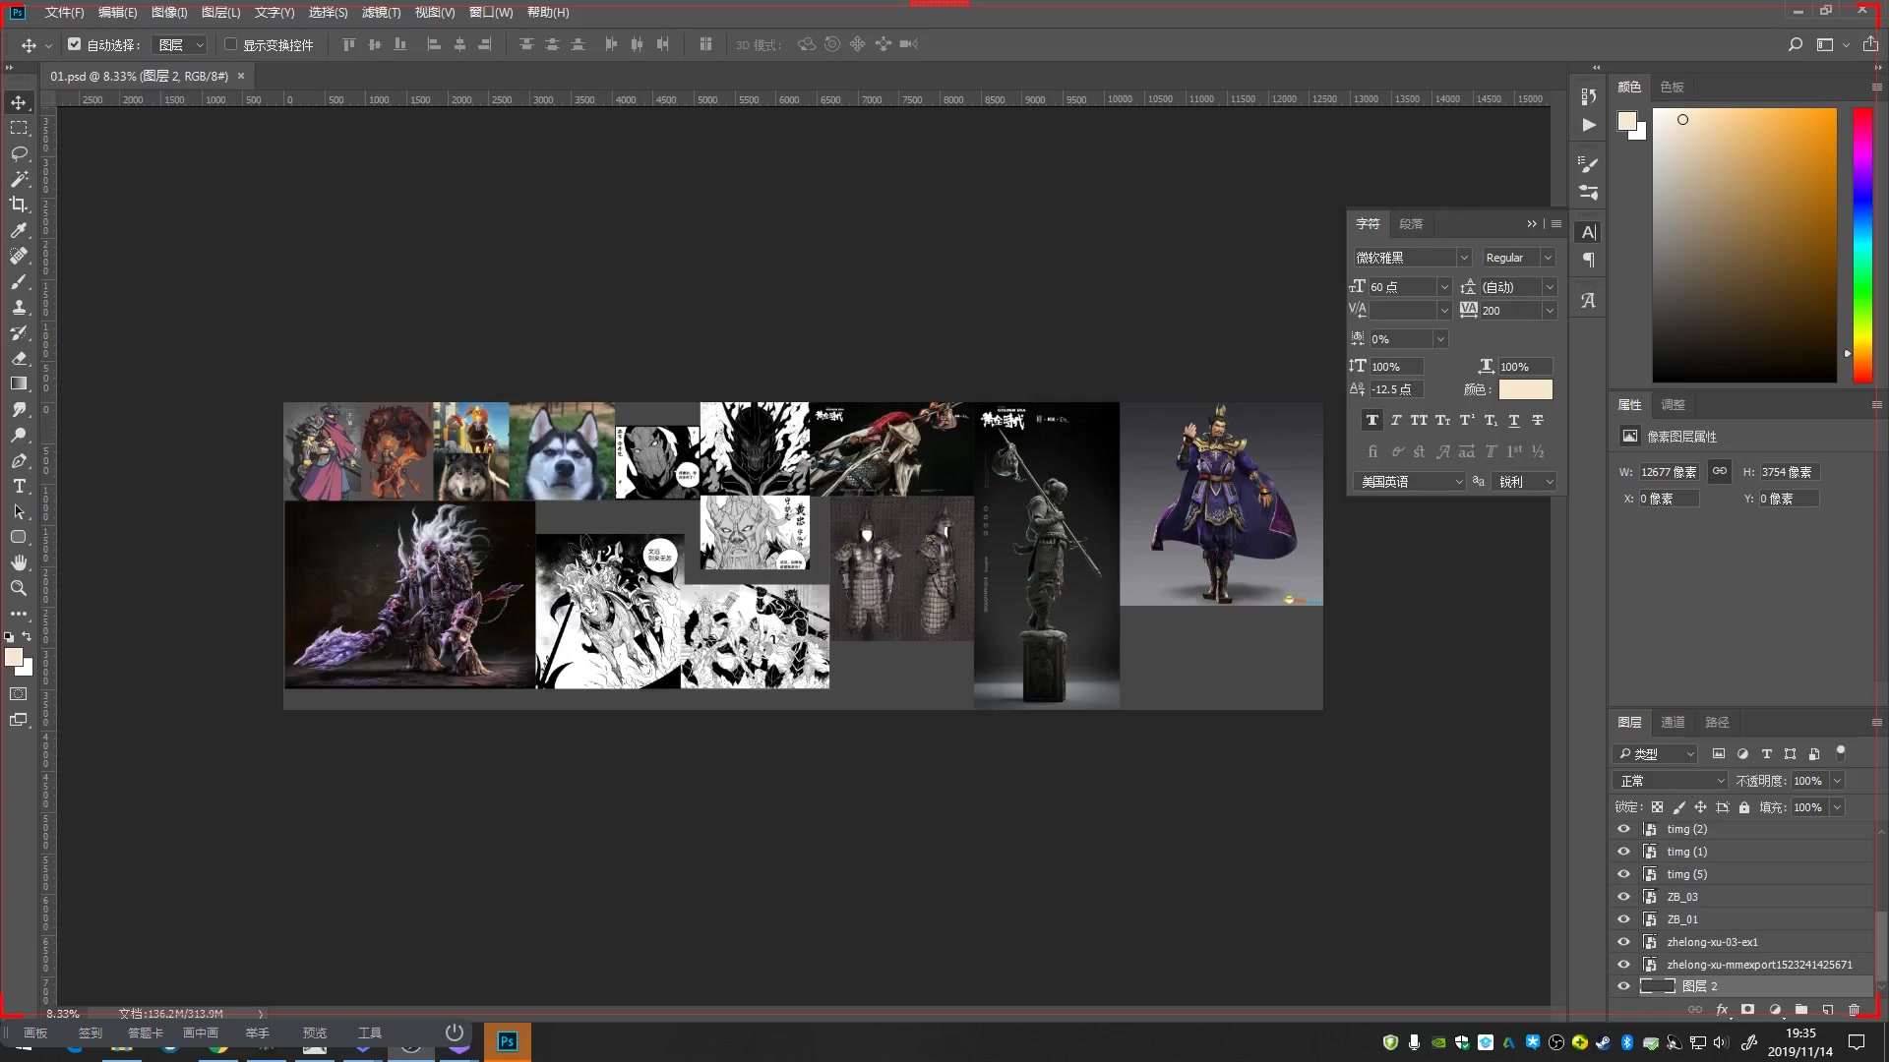Image resolution: width=1889 pixels, height=1062 pixels.
Task: Open the layer filter 类型 dropdown
Action: tap(1657, 754)
